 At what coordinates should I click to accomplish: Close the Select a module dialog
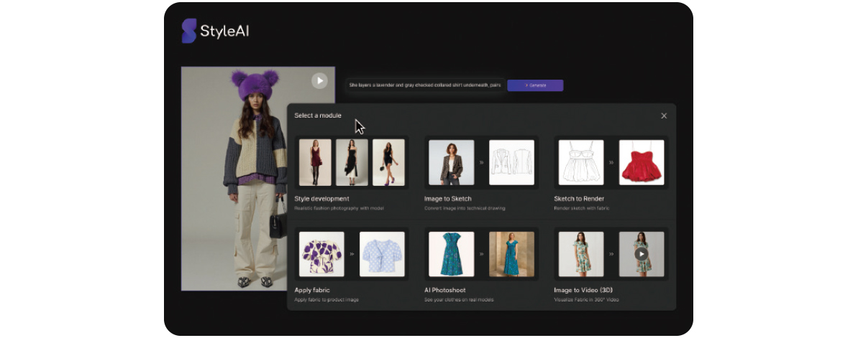pos(664,116)
